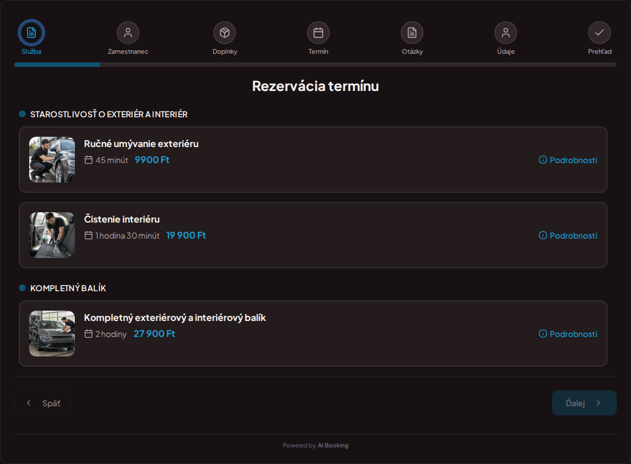Choose the Čistenie interiéru service card
The height and width of the screenshot is (464, 631).
(313, 235)
